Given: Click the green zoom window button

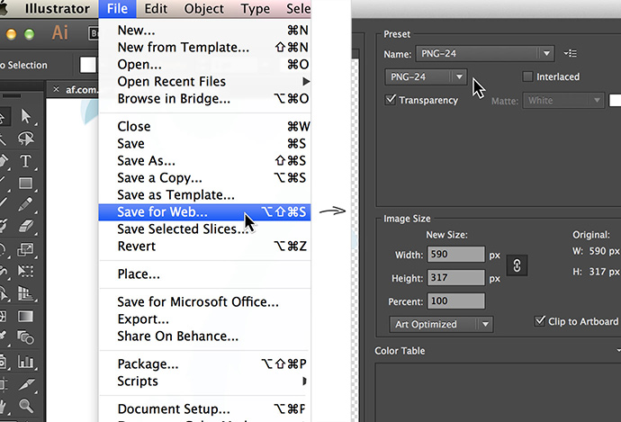Looking at the screenshot, I should [x=30, y=34].
